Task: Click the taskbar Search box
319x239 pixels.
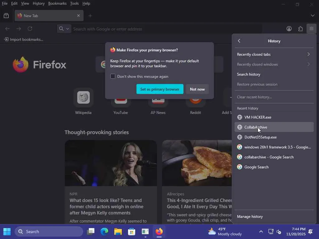Action: point(49,232)
